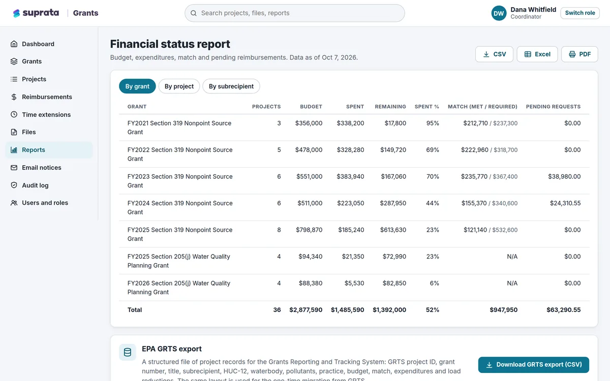Screen dimensions: 610x381
Task: Open Users and roles page
Action: point(49,203)
